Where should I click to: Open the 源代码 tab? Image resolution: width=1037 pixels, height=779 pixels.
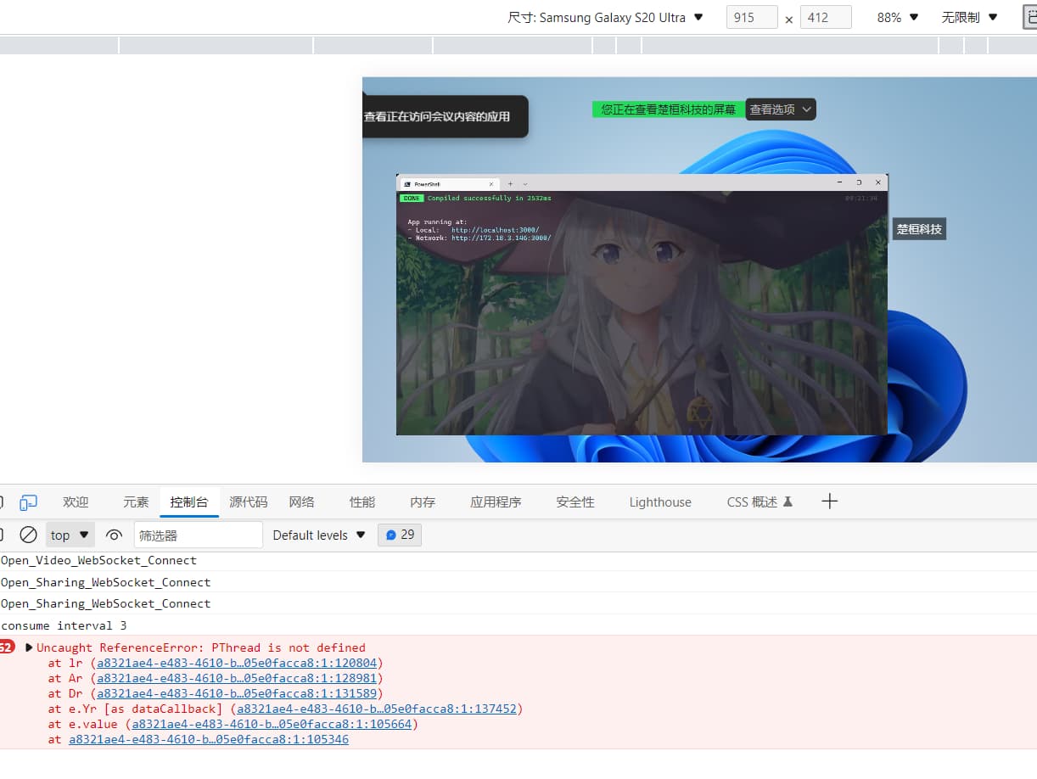click(249, 502)
